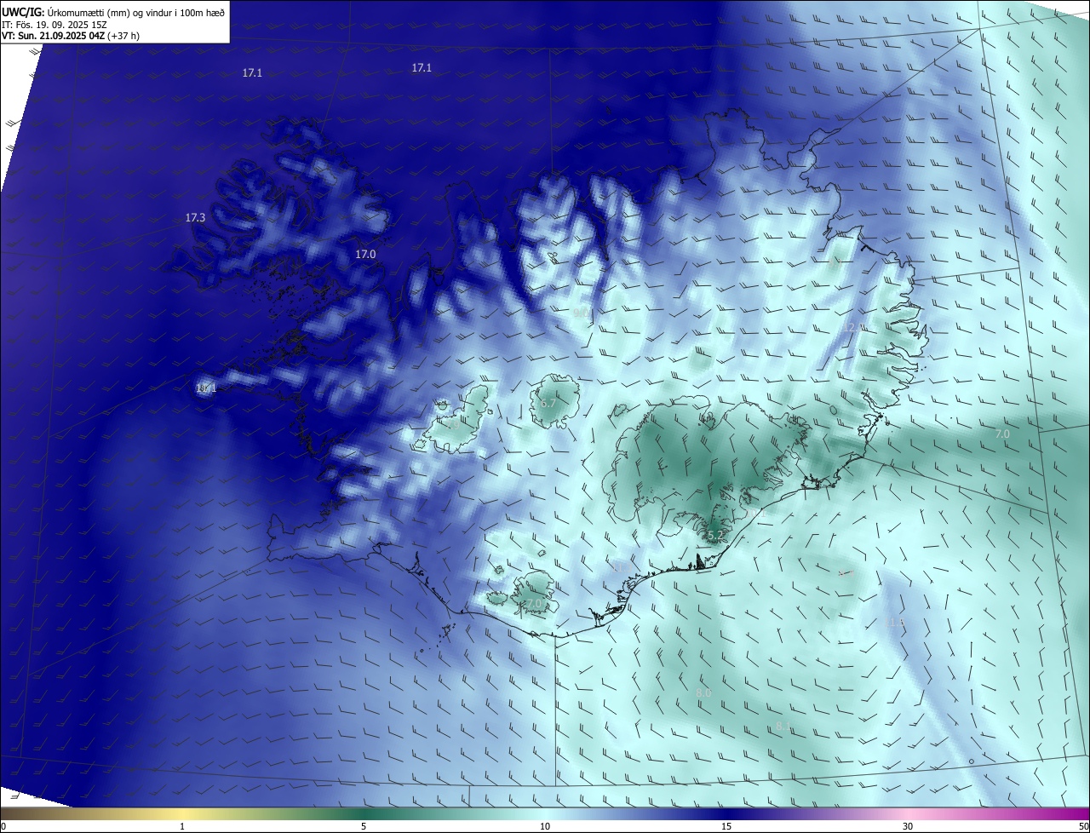Select the 5.2 value label on the map
Screen dimensions: 1090x833
coord(715,536)
